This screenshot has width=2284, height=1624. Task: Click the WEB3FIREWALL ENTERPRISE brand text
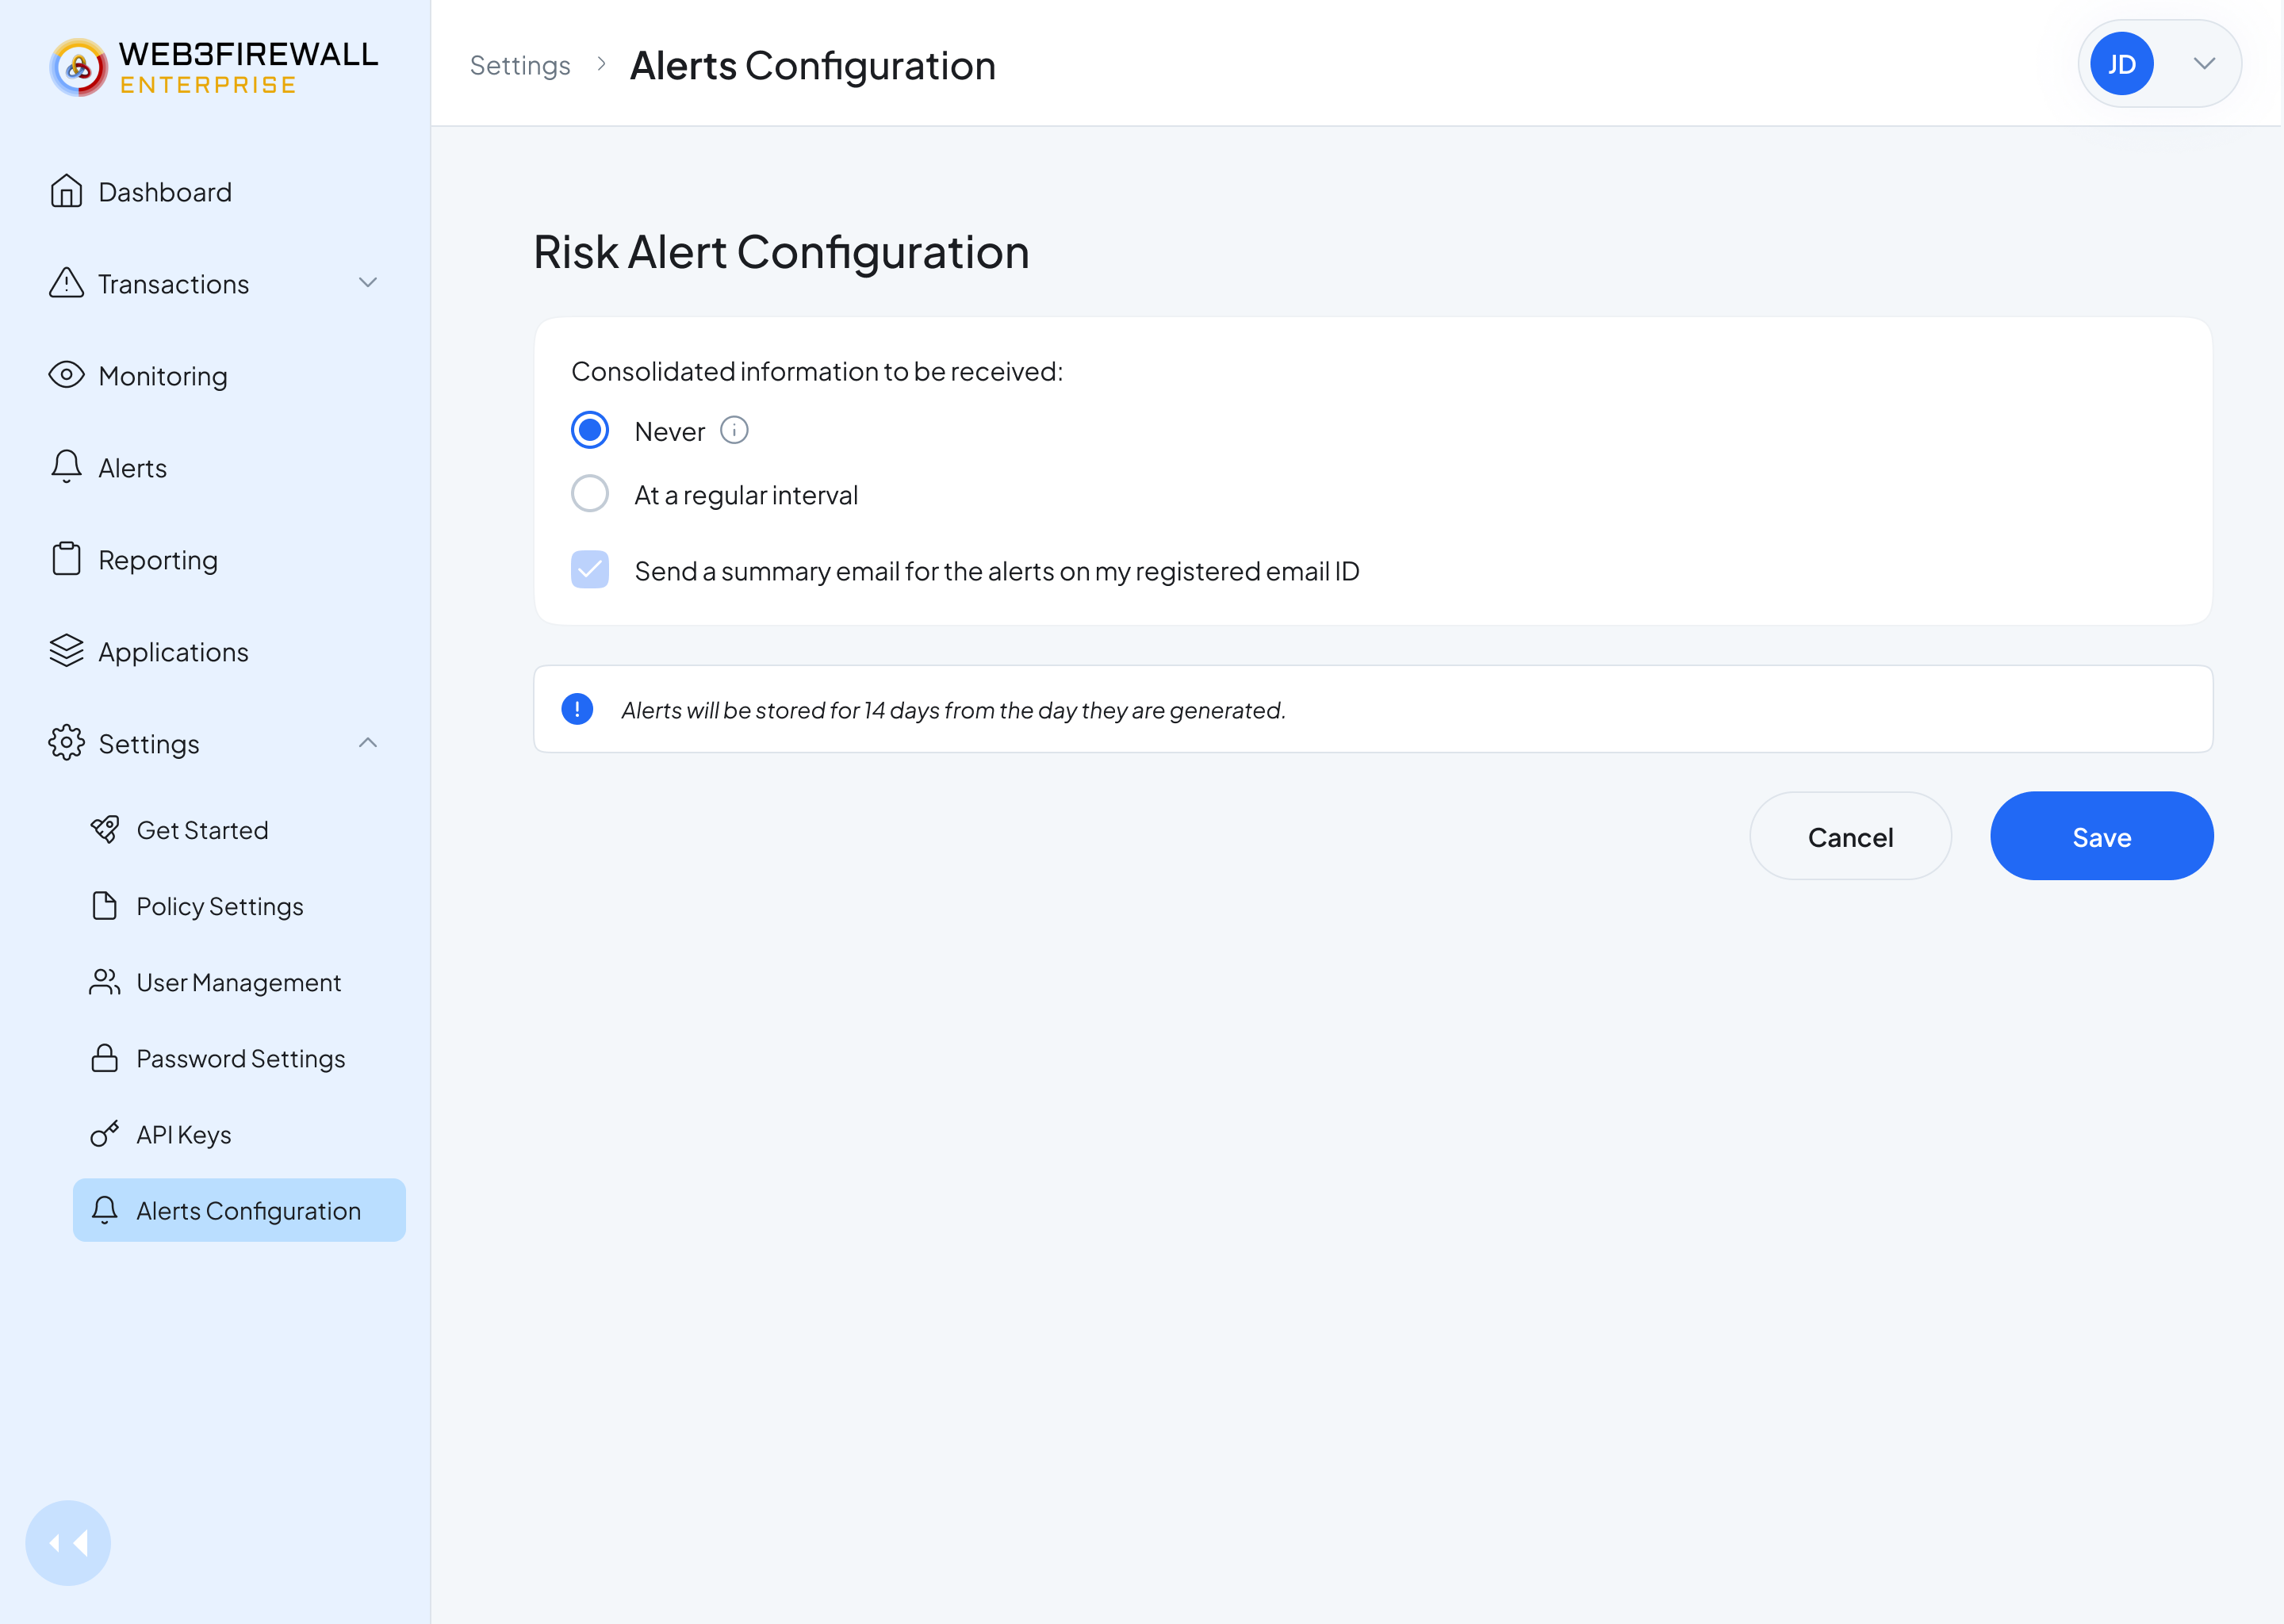pyautogui.click(x=249, y=67)
